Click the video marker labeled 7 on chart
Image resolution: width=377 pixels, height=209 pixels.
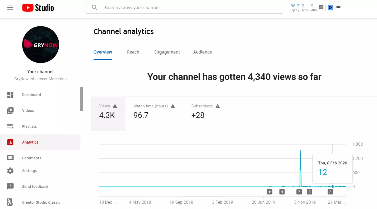(299, 192)
